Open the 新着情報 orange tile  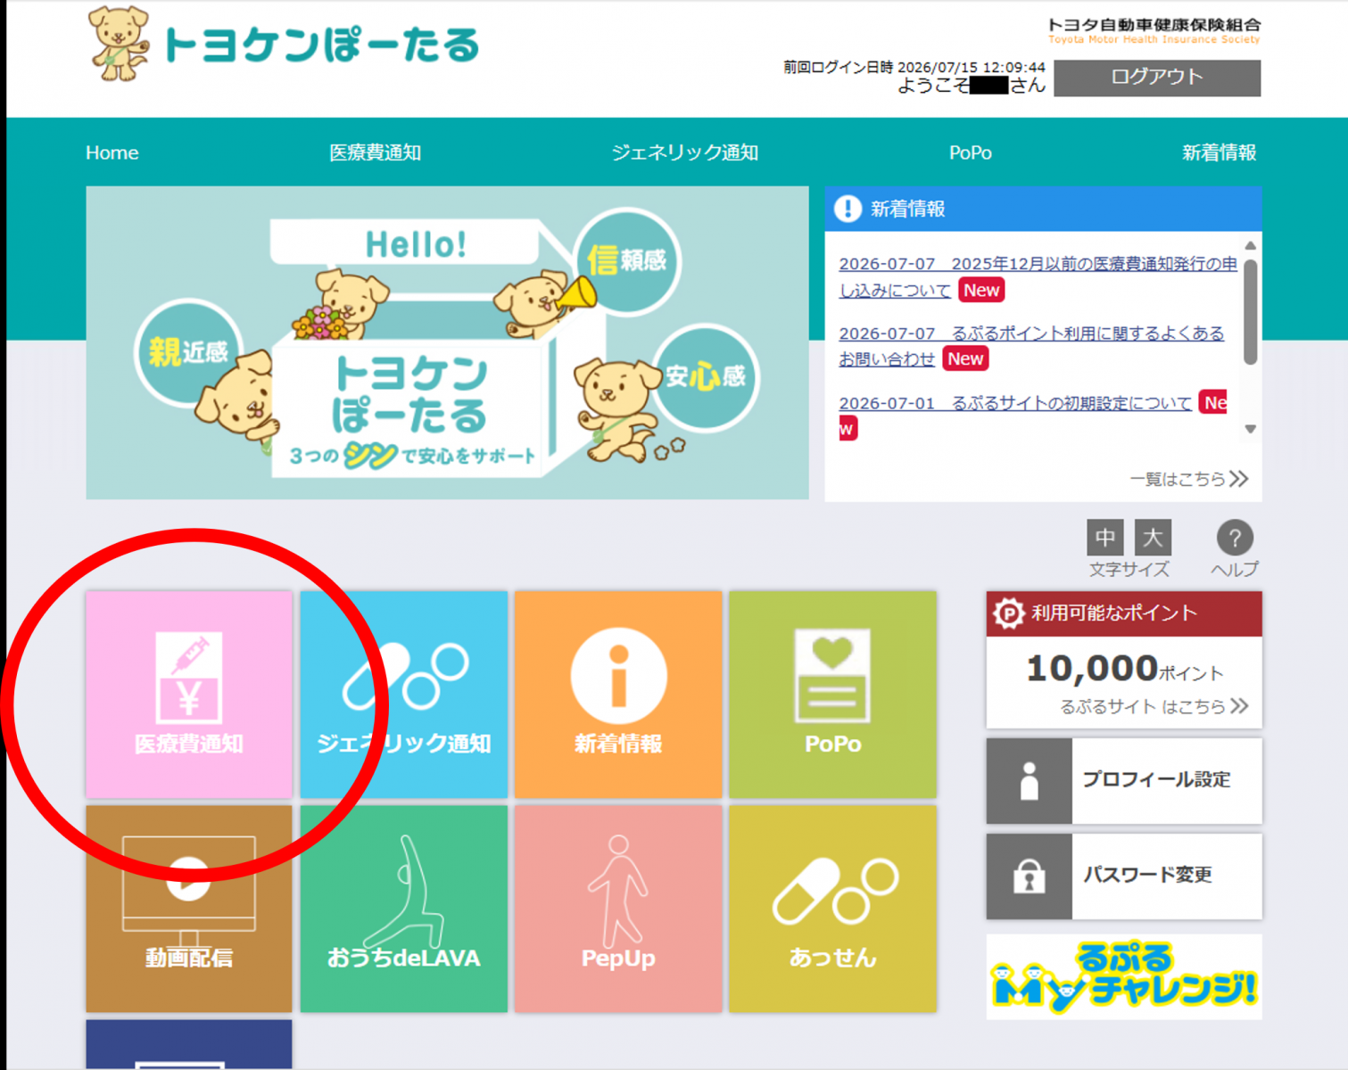pyautogui.click(x=618, y=694)
